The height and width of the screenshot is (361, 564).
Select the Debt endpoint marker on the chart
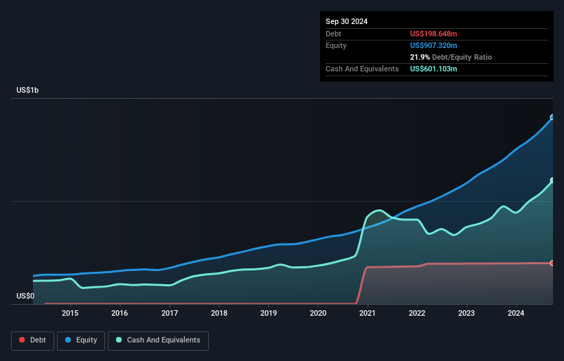pyautogui.click(x=552, y=264)
